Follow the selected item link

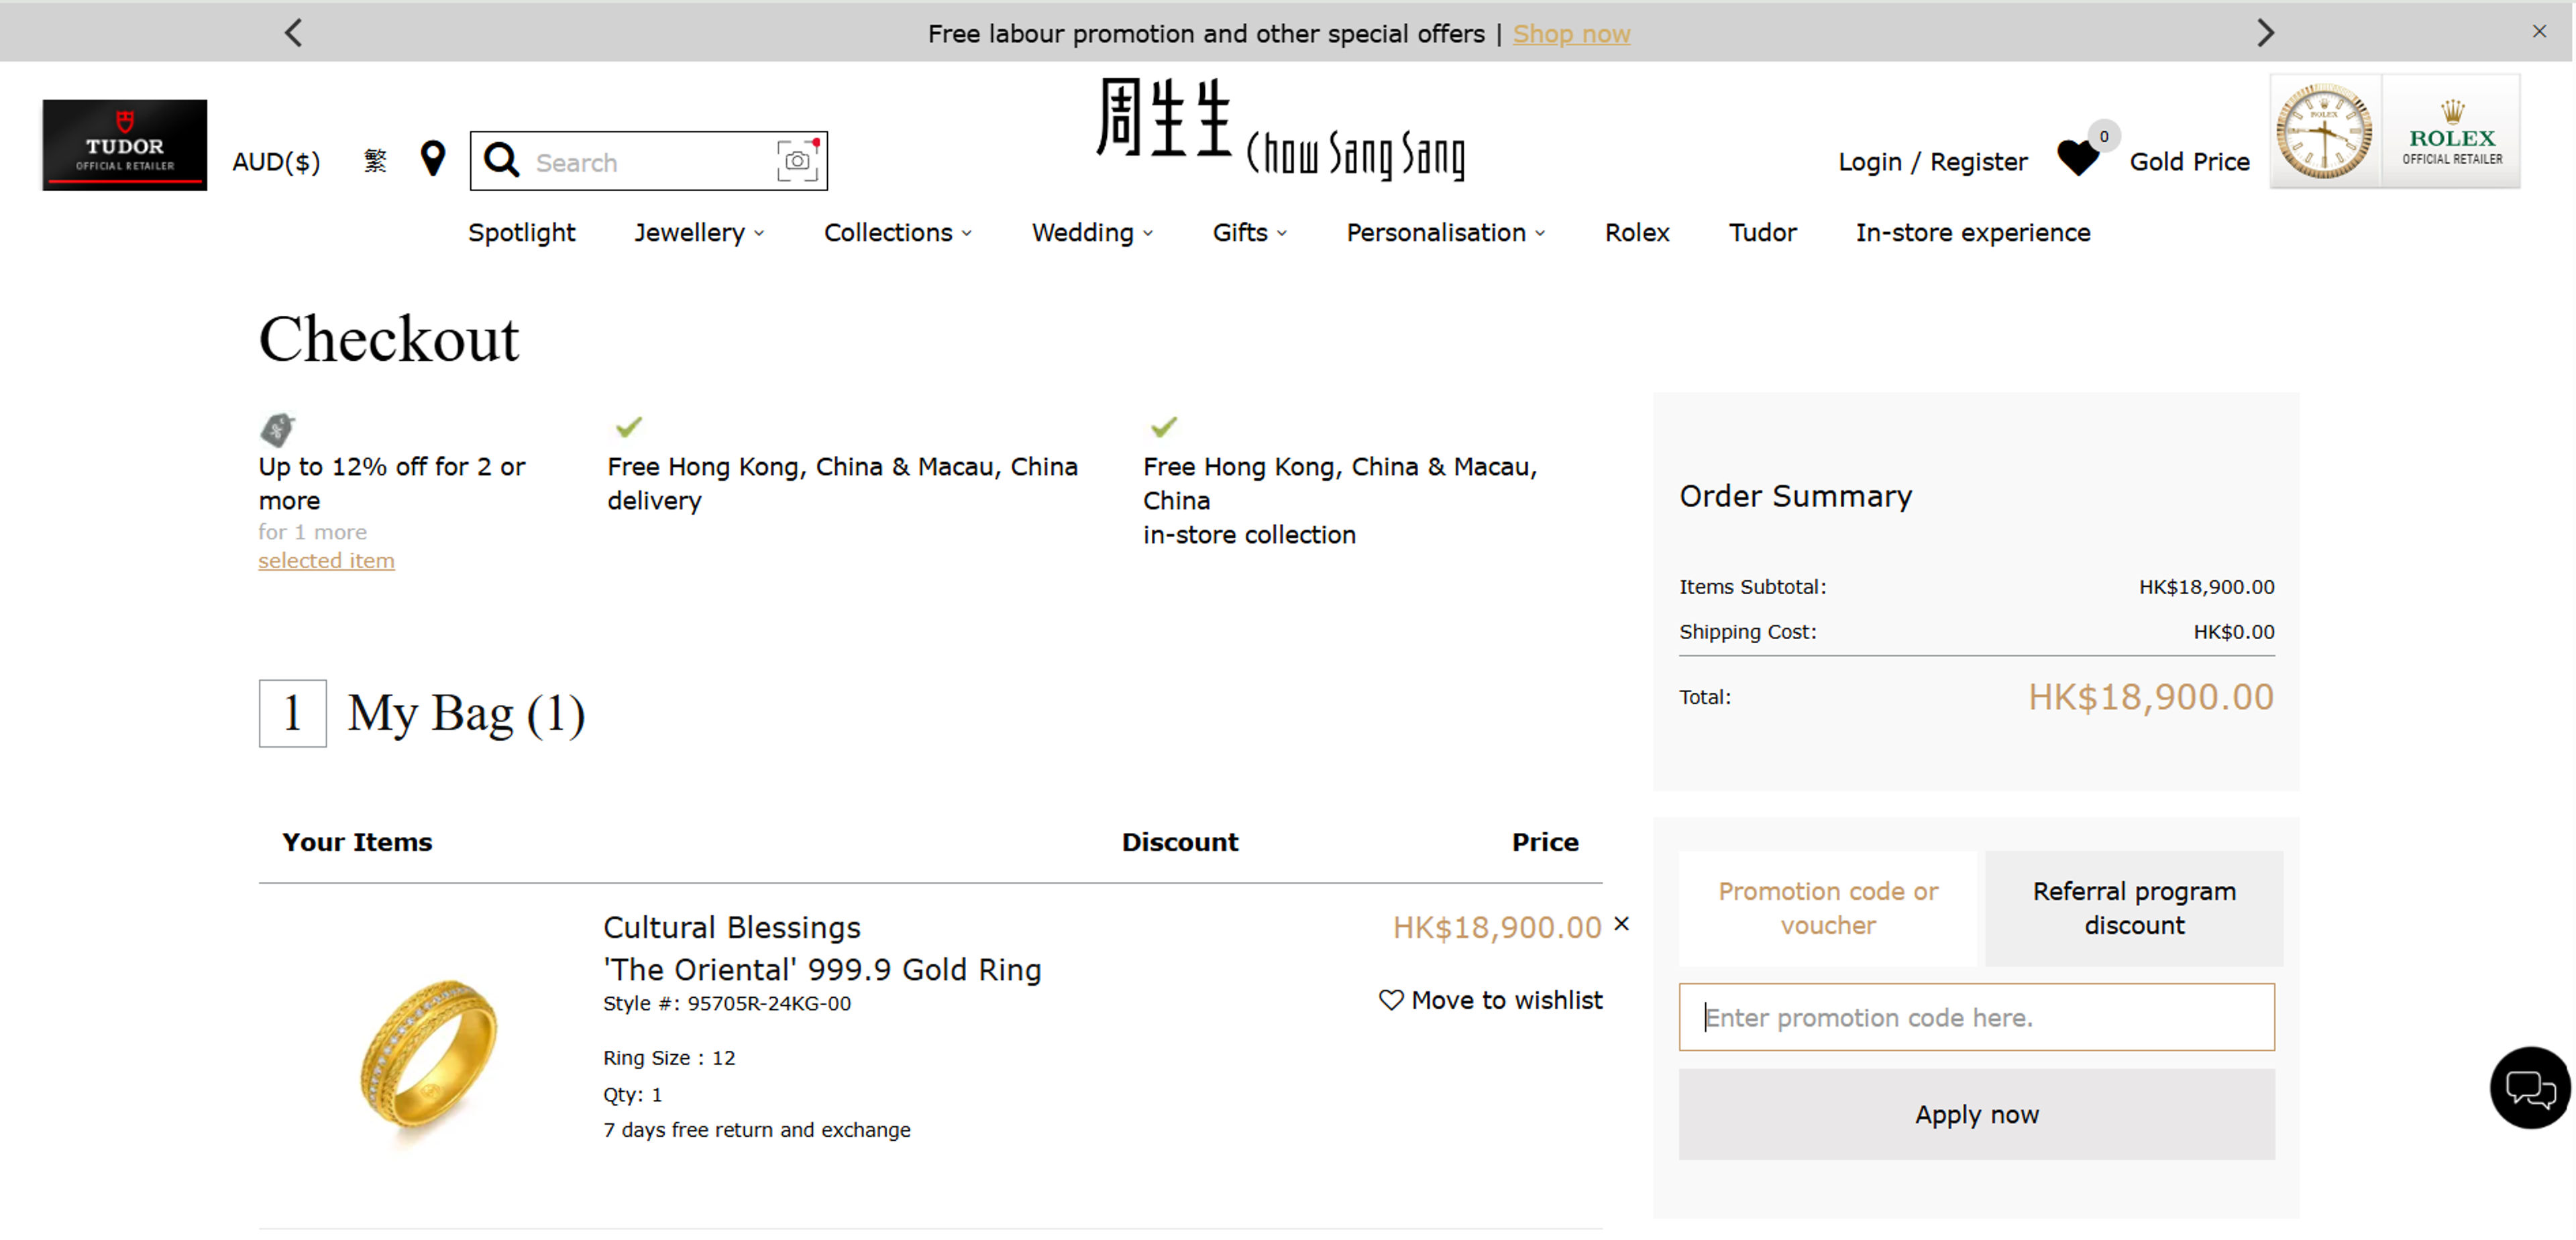[326, 561]
